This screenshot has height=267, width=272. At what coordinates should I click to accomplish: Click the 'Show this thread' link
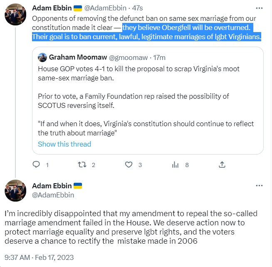coord(64,144)
